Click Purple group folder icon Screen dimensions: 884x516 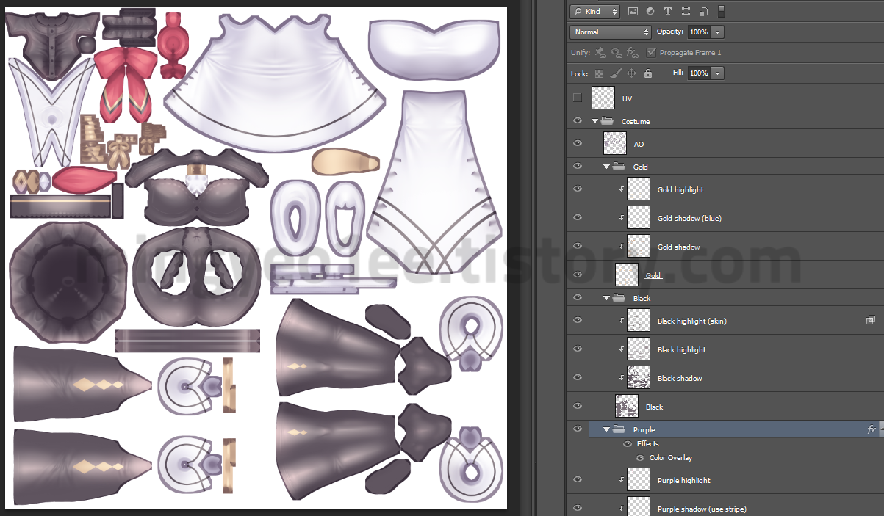(x=619, y=429)
